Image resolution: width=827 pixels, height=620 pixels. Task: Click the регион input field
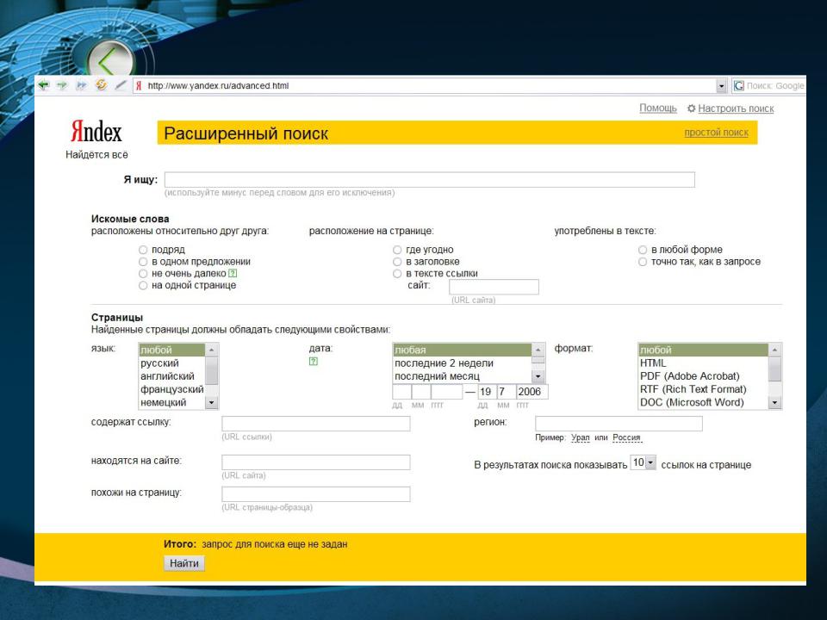(619, 424)
